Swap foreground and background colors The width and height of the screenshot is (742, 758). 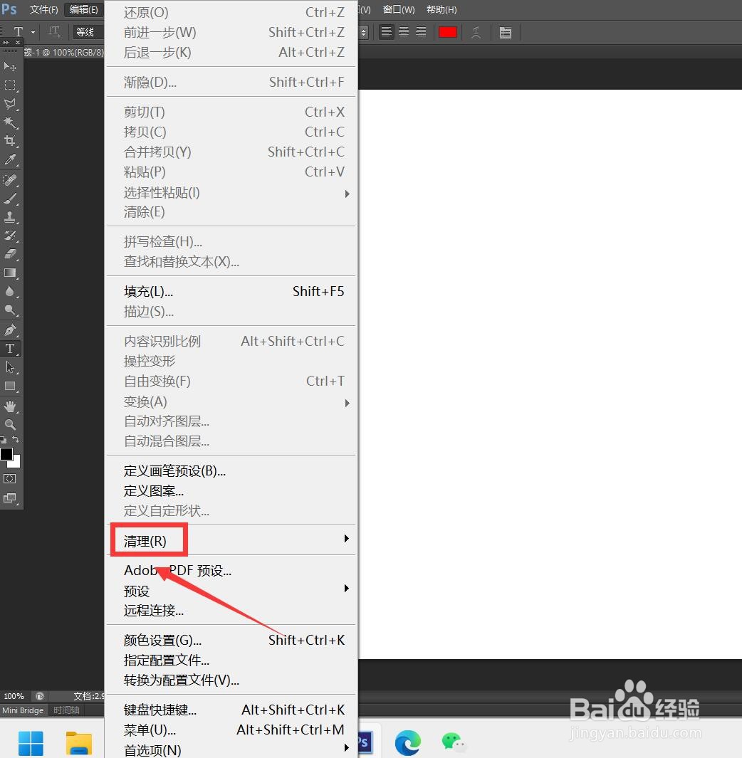coord(16,439)
